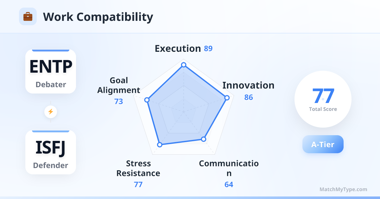Screen dimensions: 380x199
Task: Click the Innovation data point on radar
Action: (x=227, y=98)
